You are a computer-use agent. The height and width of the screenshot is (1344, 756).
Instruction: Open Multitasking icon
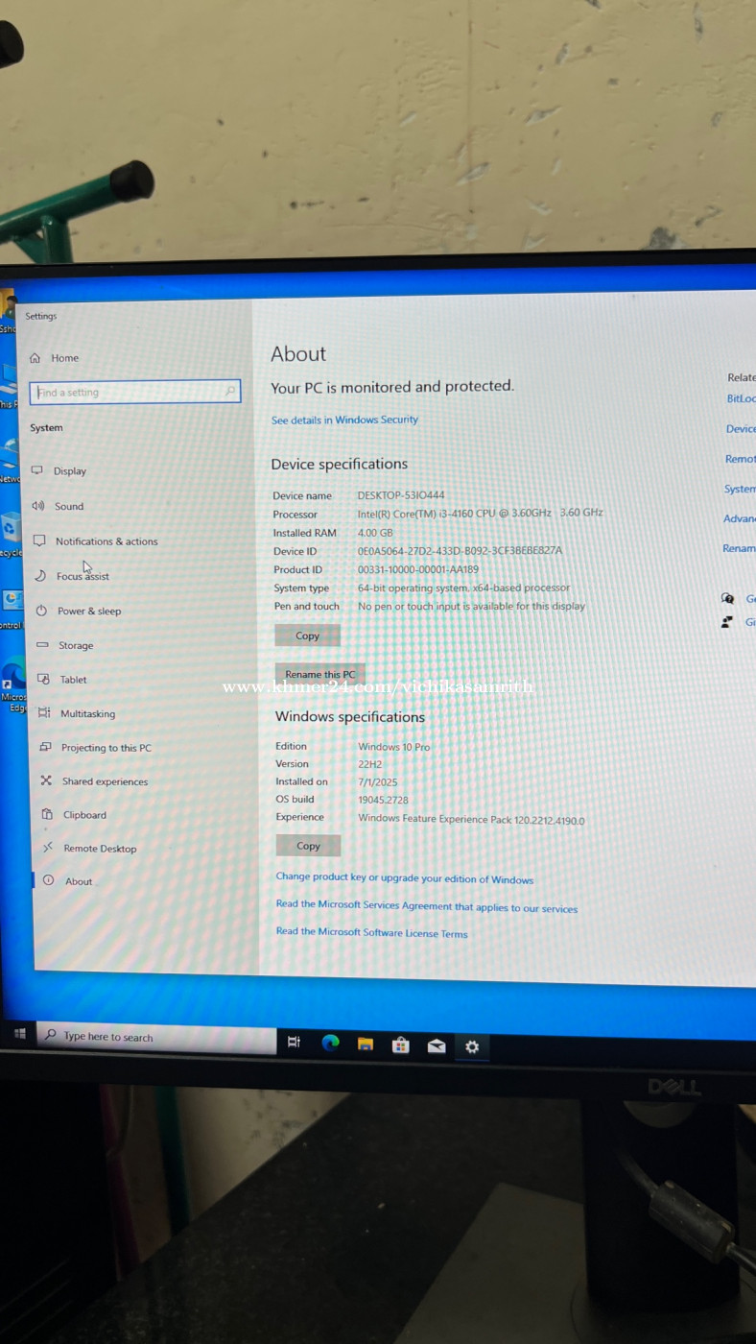(44, 713)
